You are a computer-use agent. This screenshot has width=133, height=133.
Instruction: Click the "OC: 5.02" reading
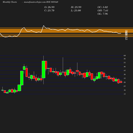tap(103, 7)
